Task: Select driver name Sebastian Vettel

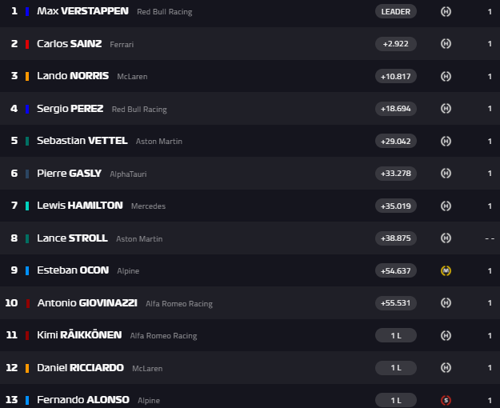Action: [x=82, y=141]
